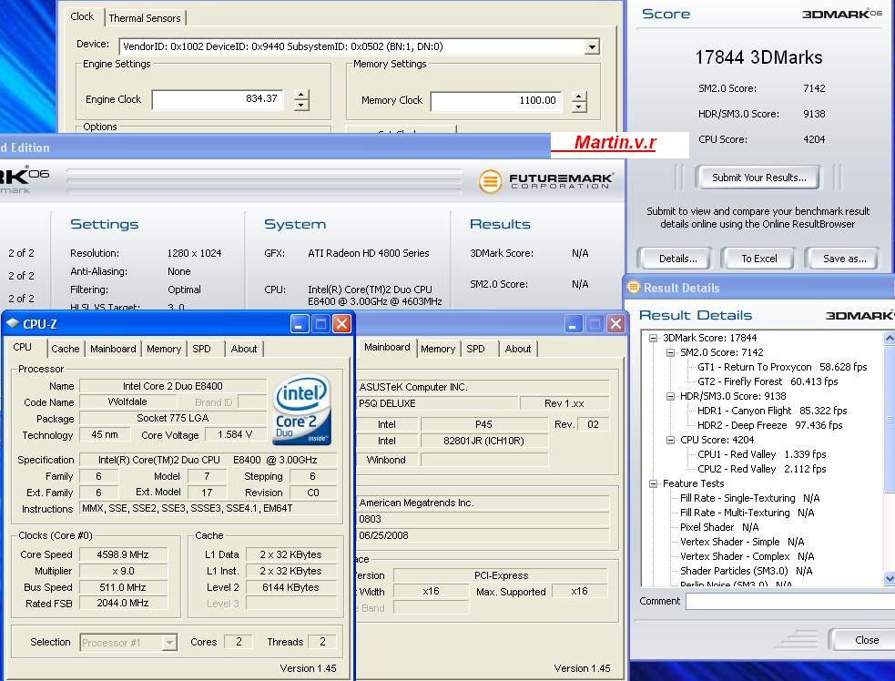Click the P5Q DELUXE model field
This screenshot has height=681, width=895.
click(x=437, y=403)
